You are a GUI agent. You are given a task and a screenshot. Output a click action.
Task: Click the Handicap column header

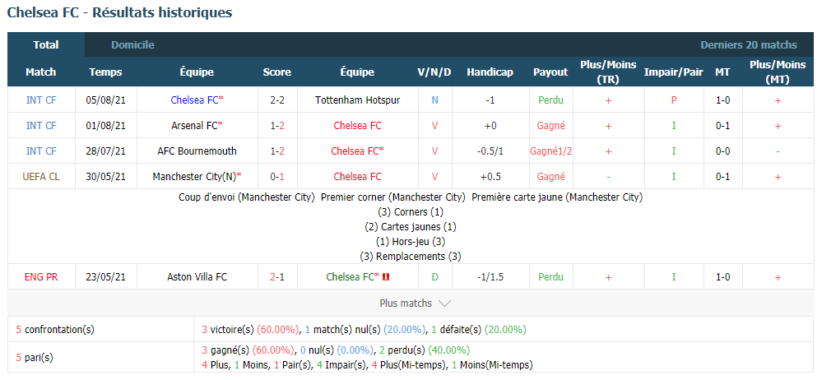pyautogui.click(x=490, y=72)
